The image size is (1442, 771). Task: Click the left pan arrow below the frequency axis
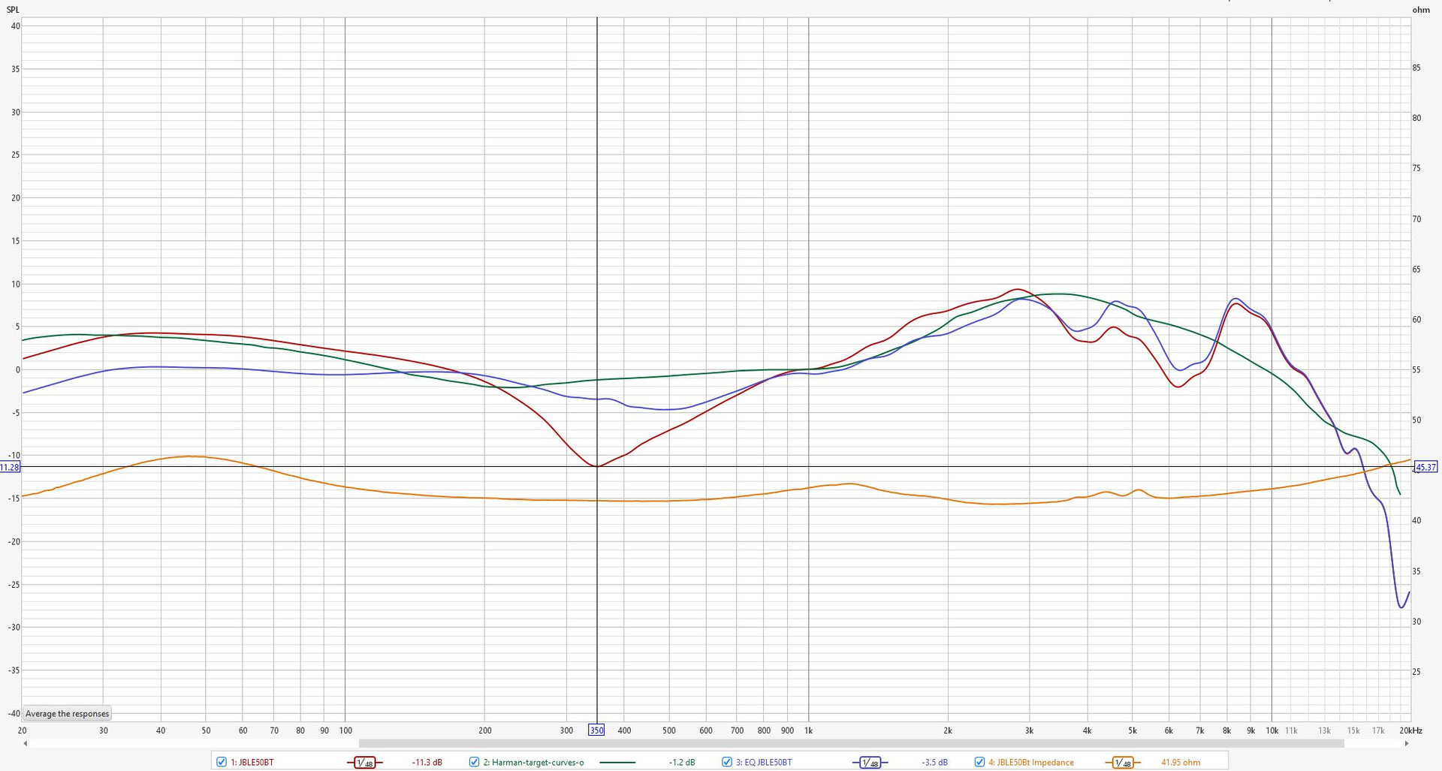pyautogui.click(x=24, y=743)
